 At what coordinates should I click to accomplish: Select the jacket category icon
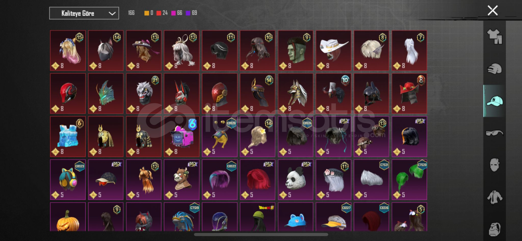(495, 197)
